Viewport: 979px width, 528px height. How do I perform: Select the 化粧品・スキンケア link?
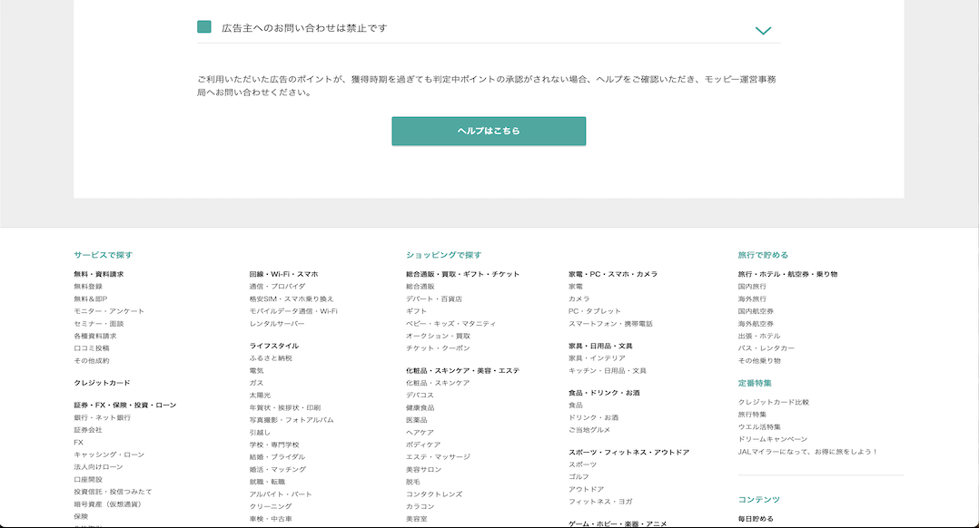point(438,383)
